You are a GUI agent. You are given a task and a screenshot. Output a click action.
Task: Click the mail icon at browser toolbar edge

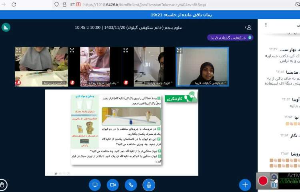click(298, 4)
